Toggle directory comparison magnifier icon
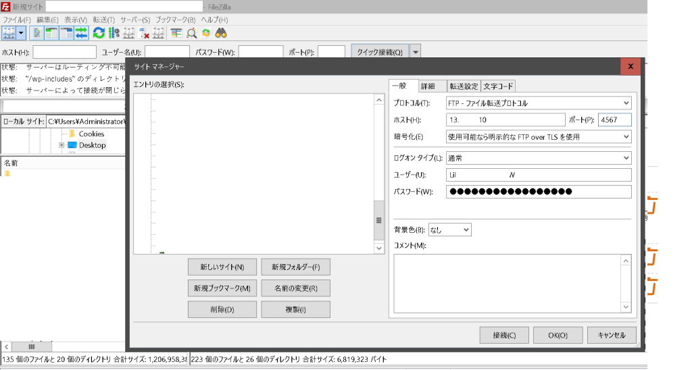 pyautogui.click(x=191, y=33)
